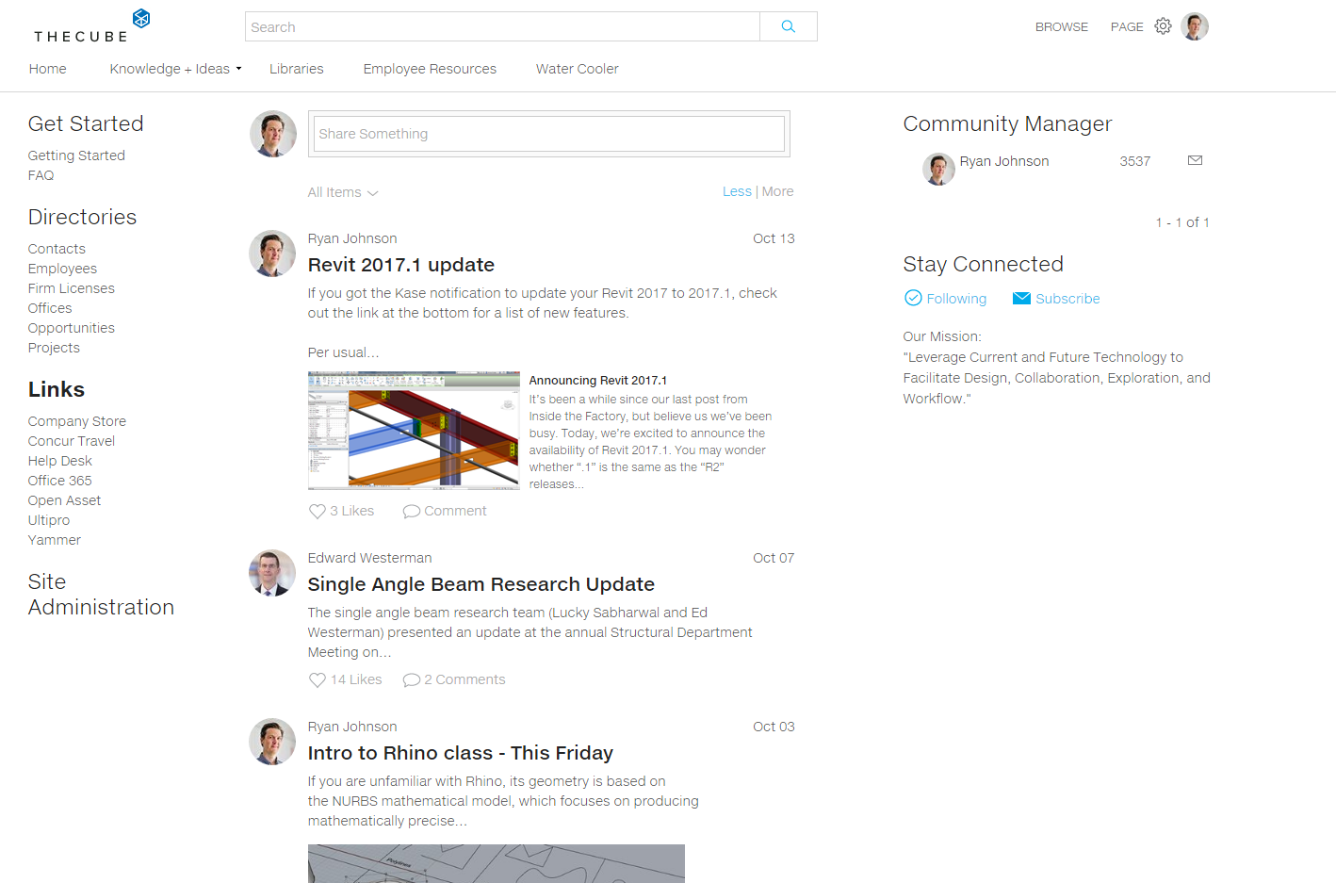Go to the Libraries tab
The width and height of the screenshot is (1336, 883).
[x=296, y=69]
